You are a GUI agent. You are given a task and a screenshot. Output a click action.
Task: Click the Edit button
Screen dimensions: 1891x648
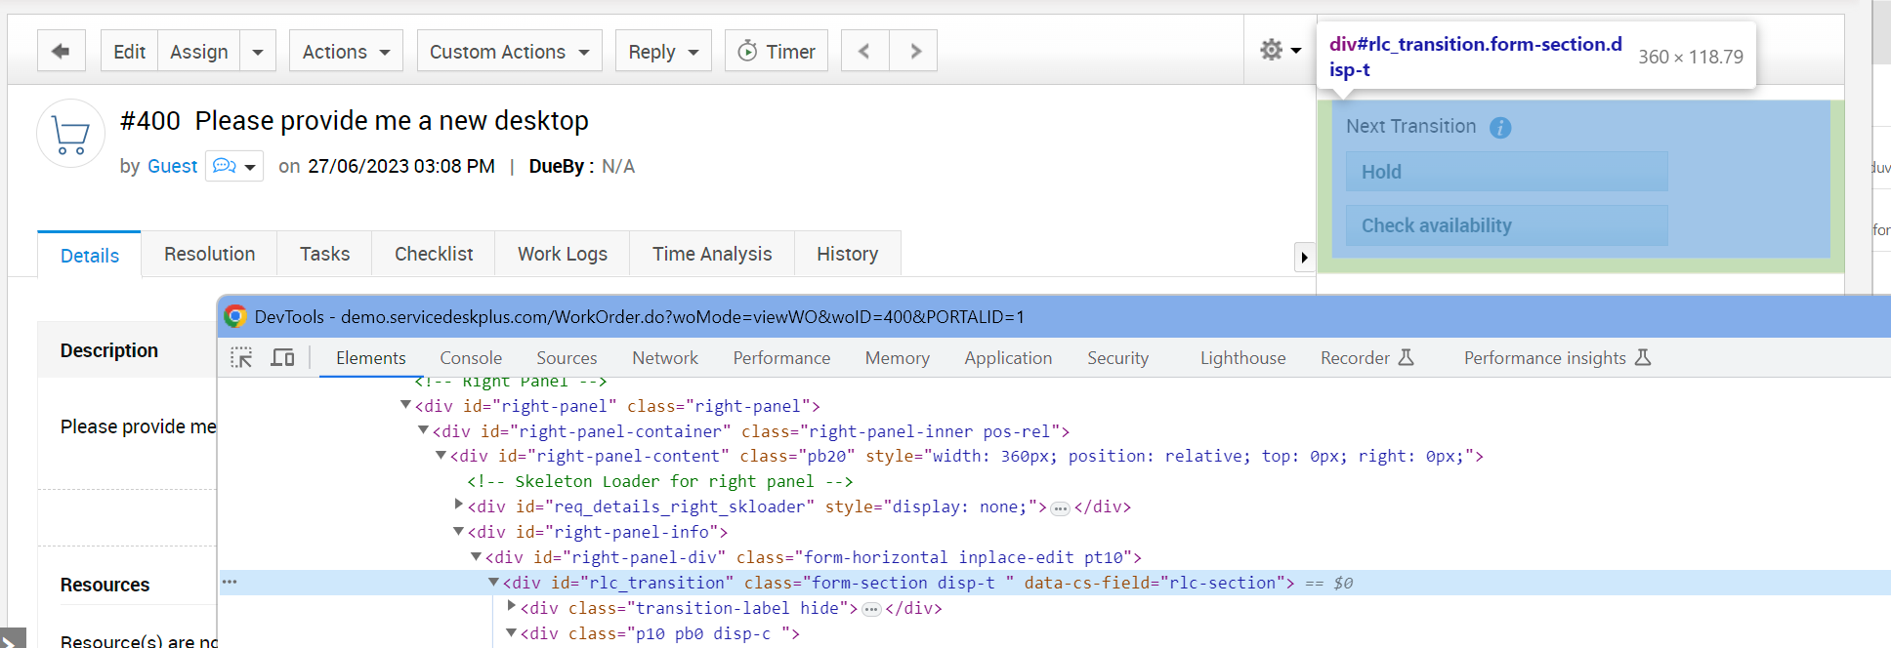[x=129, y=51]
